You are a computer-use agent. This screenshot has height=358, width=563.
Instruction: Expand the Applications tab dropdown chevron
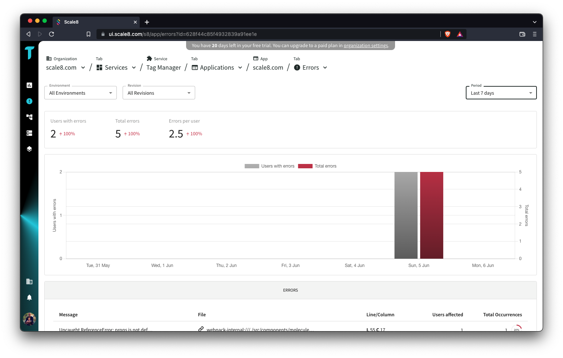coord(240,67)
